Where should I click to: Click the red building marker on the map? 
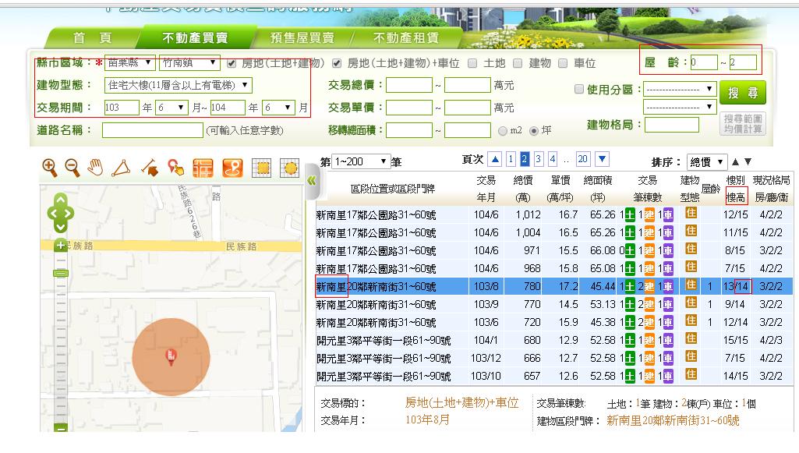(x=171, y=356)
